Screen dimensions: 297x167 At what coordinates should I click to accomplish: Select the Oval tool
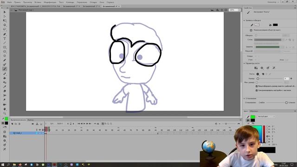[x=5, y=51]
